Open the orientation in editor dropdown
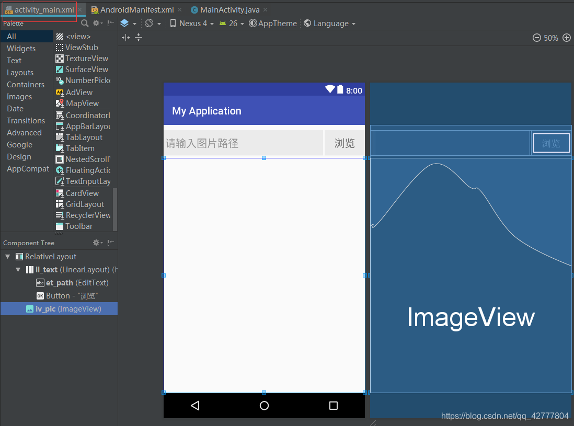Image resolution: width=574 pixels, height=426 pixels. [153, 24]
